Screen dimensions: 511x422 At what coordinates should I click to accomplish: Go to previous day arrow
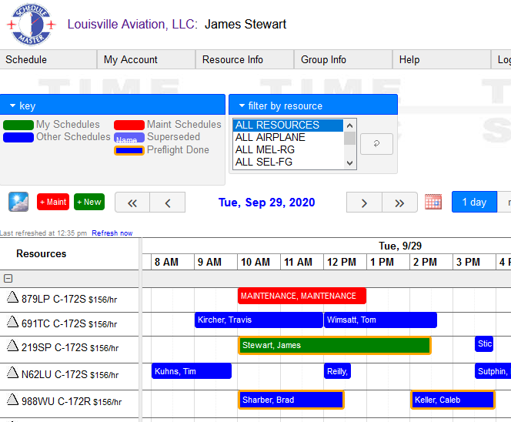pyautogui.click(x=168, y=203)
